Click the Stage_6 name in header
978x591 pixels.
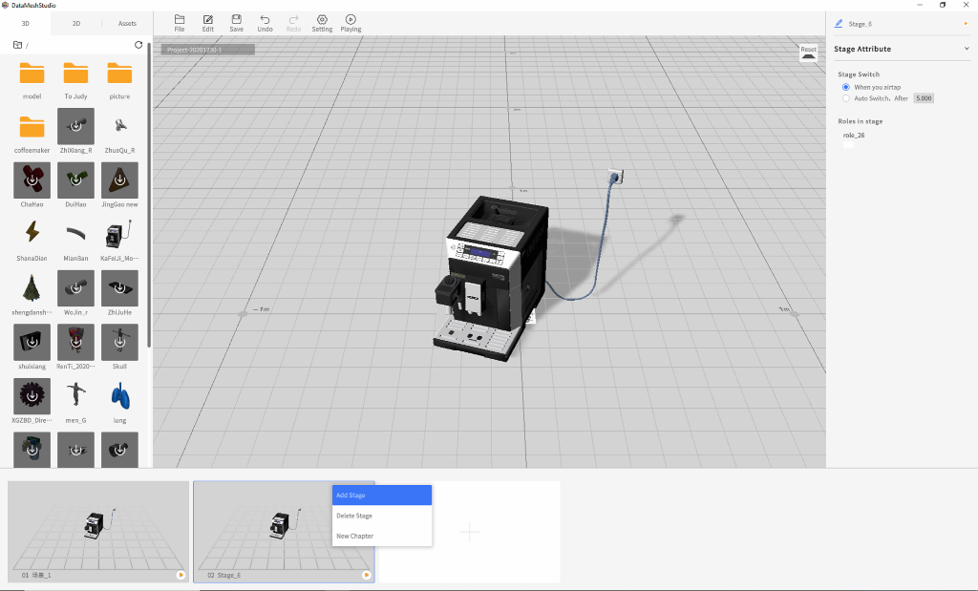click(x=861, y=24)
